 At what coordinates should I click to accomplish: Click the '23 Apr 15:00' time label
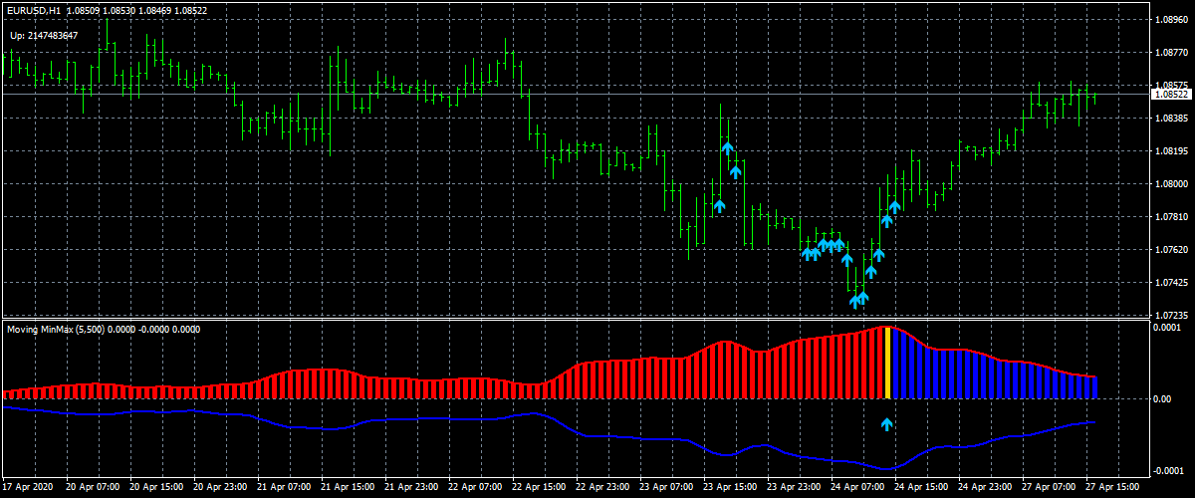[x=731, y=488]
